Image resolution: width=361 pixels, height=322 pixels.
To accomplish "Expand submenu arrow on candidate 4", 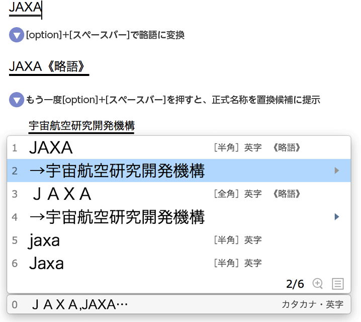I will [337, 217].
